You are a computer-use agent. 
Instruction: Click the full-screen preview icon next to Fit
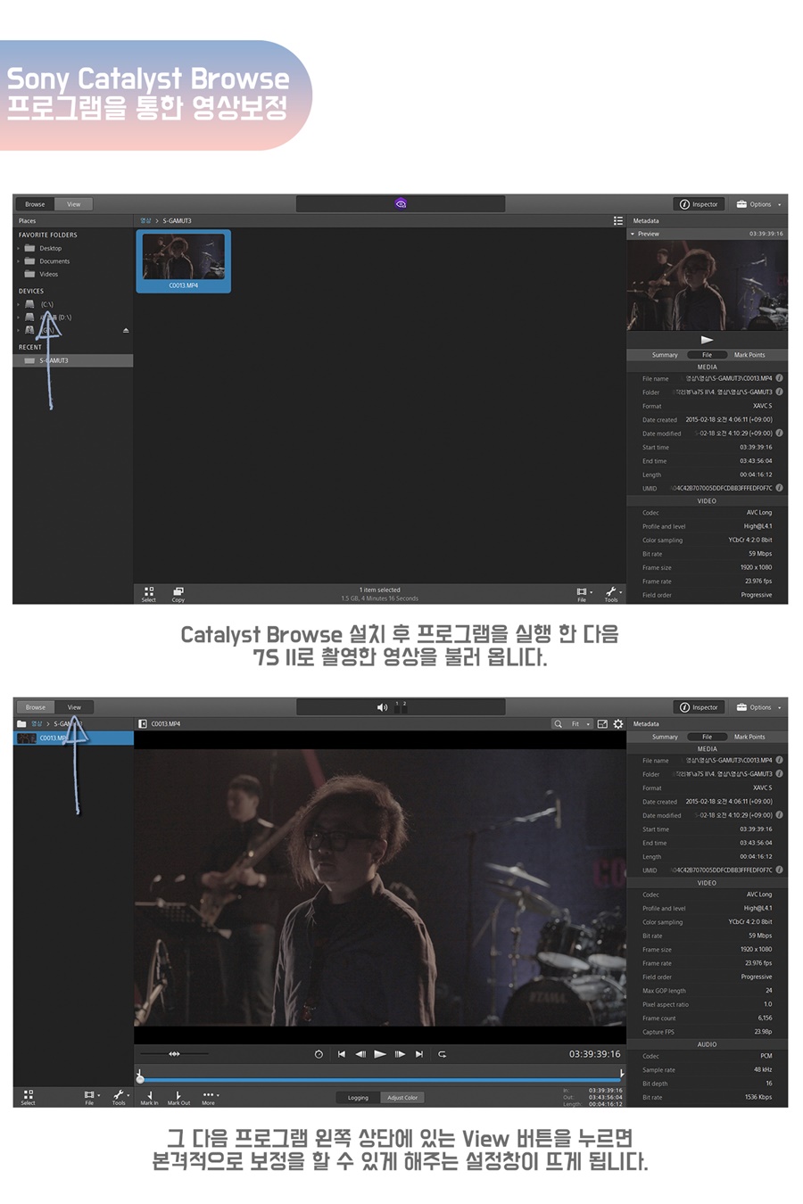click(602, 724)
